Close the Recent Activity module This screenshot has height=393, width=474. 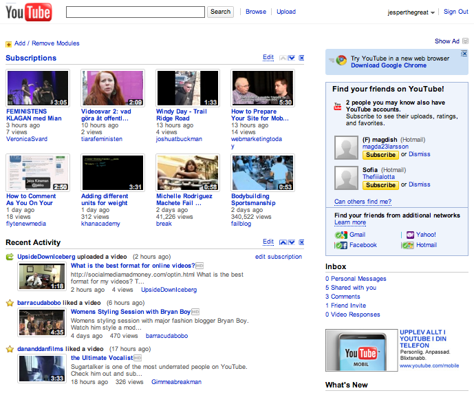(301, 242)
